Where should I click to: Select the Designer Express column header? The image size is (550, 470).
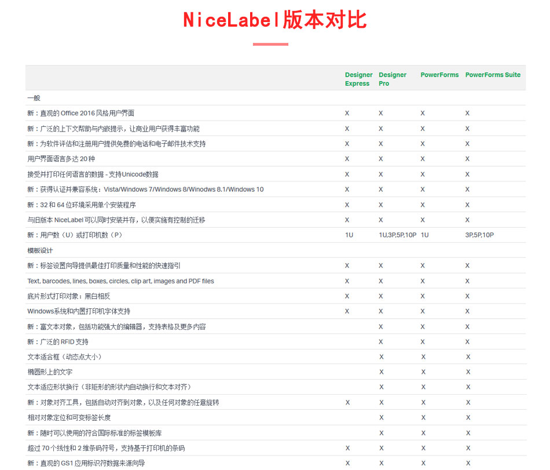coord(358,79)
